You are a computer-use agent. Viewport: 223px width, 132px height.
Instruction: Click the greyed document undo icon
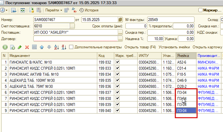[39, 10]
